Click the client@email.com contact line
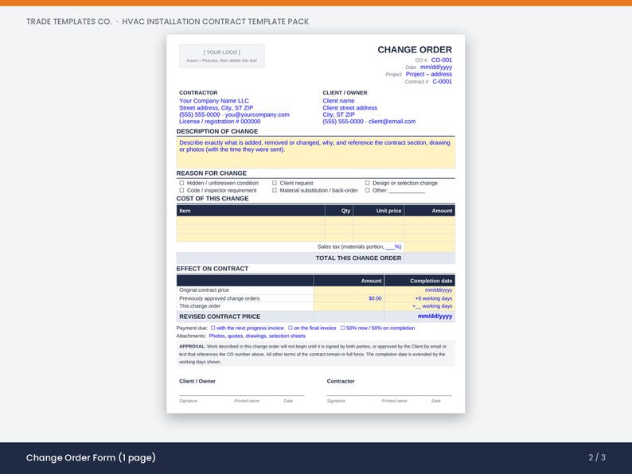Viewport: 632px width, 474px height. (x=369, y=121)
